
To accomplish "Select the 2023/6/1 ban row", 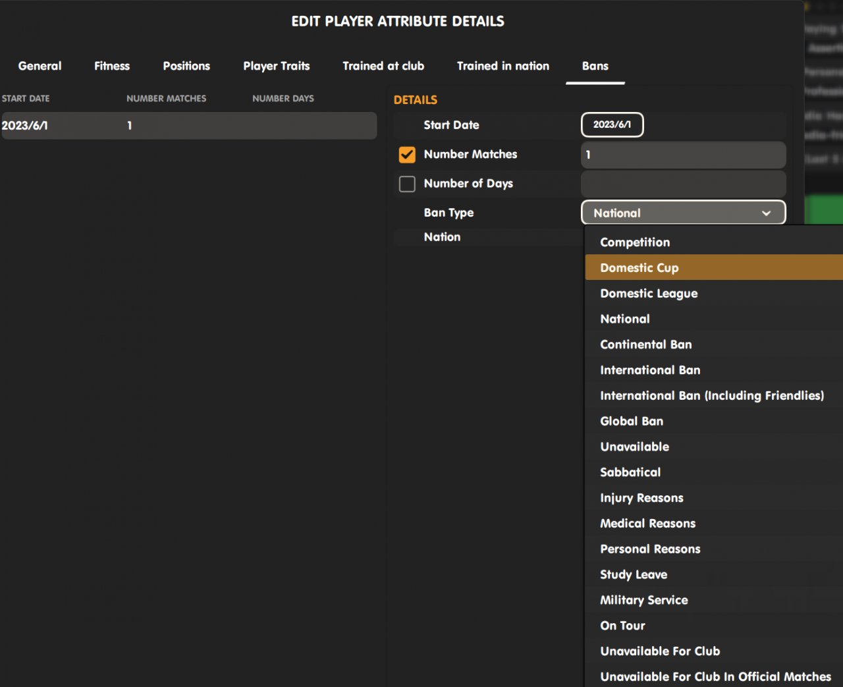I will 188,125.
